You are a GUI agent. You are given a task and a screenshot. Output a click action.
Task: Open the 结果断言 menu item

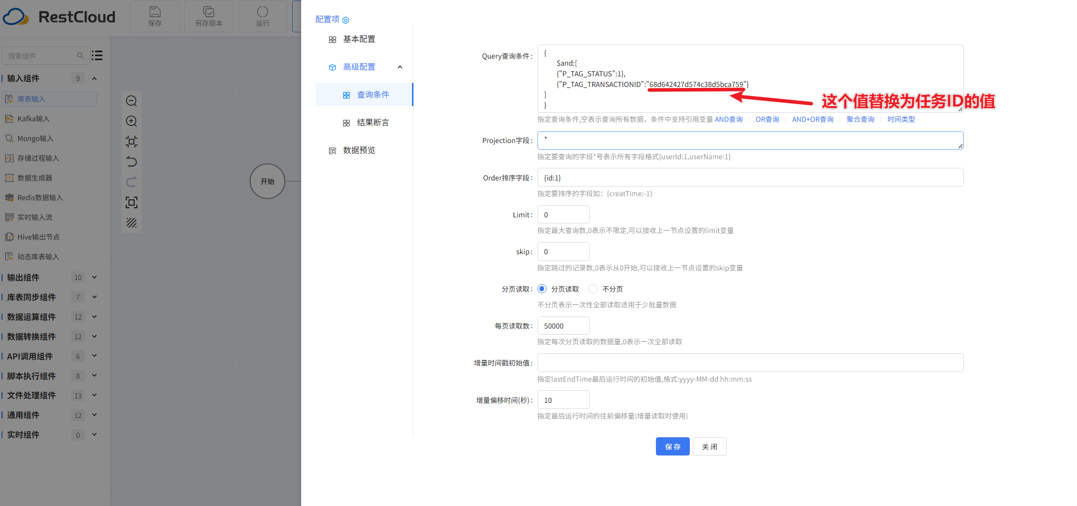pyautogui.click(x=372, y=123)
